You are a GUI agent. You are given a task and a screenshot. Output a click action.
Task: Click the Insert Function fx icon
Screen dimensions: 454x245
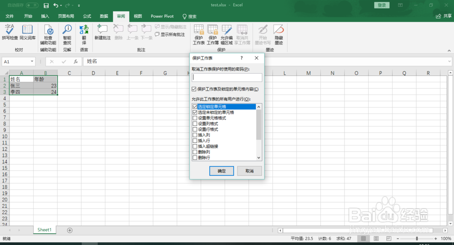75,61
